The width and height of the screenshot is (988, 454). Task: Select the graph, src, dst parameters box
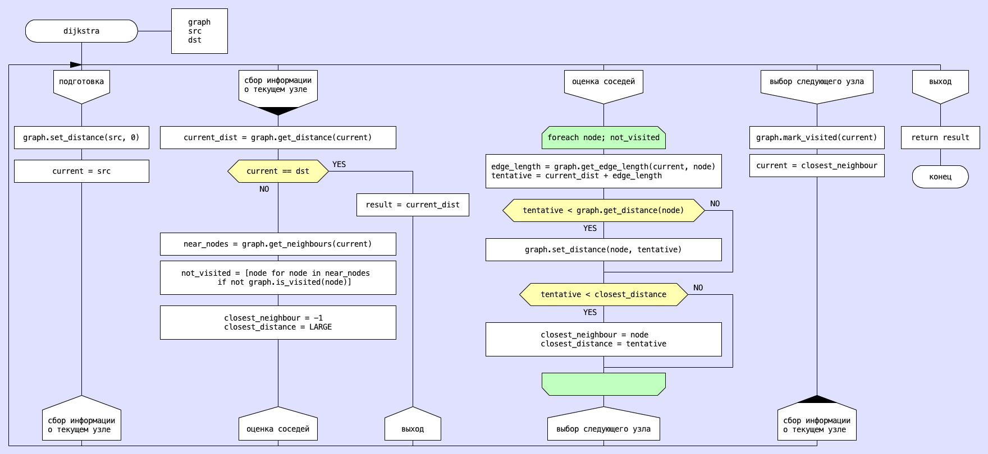coord(199,31)
